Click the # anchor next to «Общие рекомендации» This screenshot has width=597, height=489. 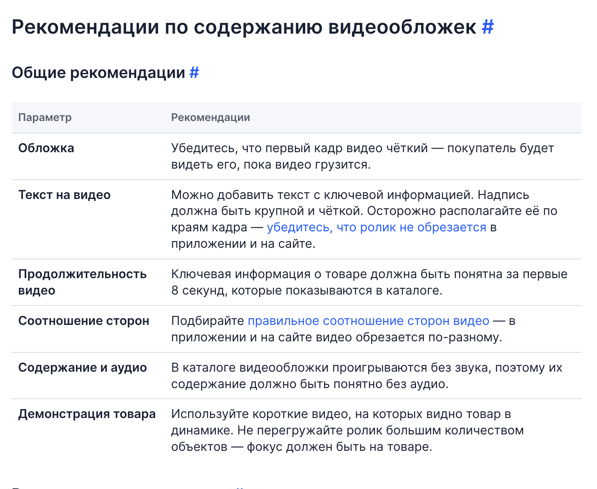coord(194,73)
